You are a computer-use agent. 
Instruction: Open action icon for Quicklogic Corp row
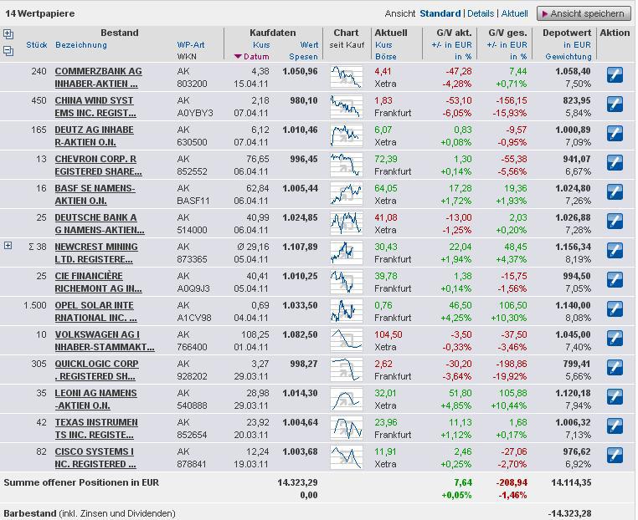pos(615,368)
